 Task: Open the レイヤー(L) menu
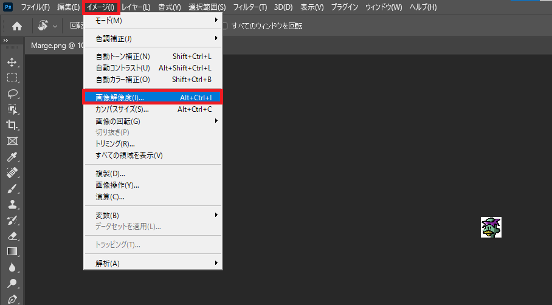tap(136, 7)
